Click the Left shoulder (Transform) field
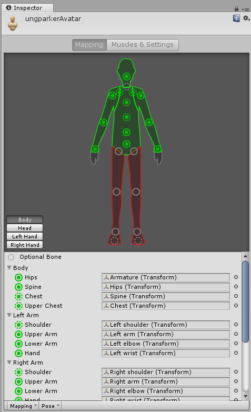Viewport: 251px width, 412px height. [x=166, y=325]
